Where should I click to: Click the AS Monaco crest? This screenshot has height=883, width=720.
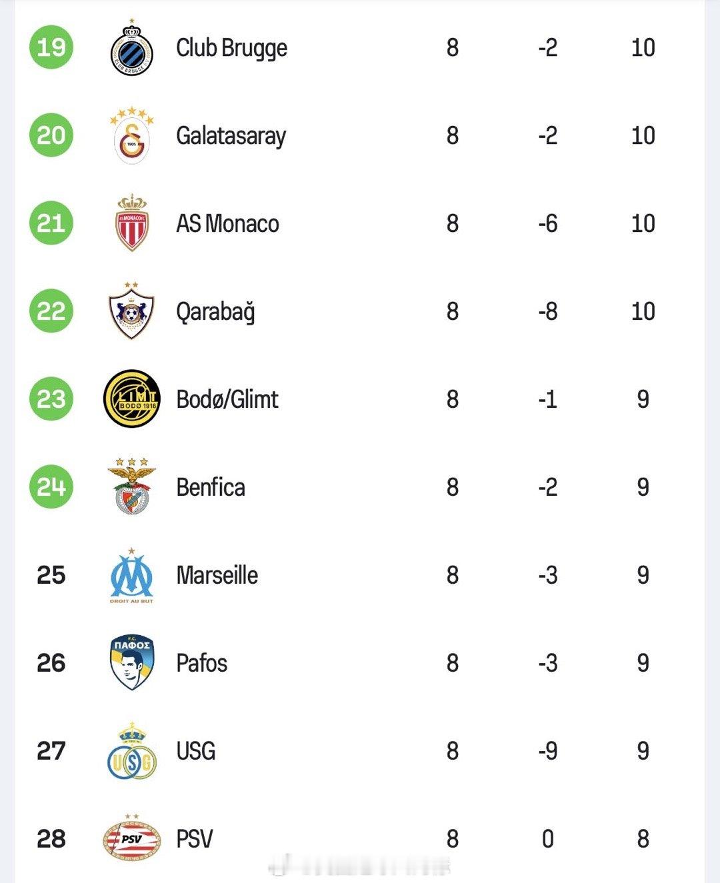(132, 223)
